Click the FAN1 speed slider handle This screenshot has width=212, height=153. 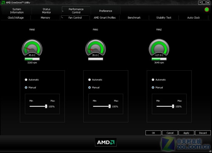[x=109, y=106]
